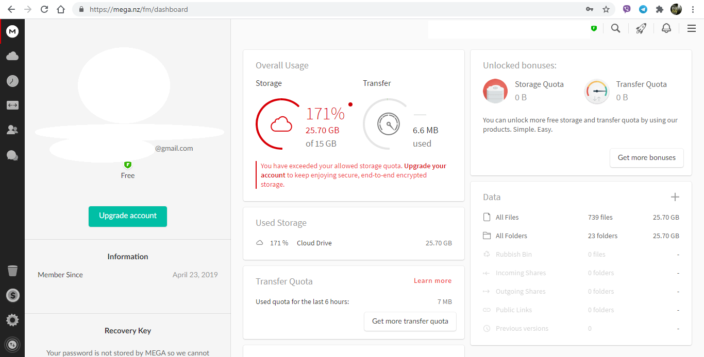Click the transfer gauge dial

coord(388,124)
